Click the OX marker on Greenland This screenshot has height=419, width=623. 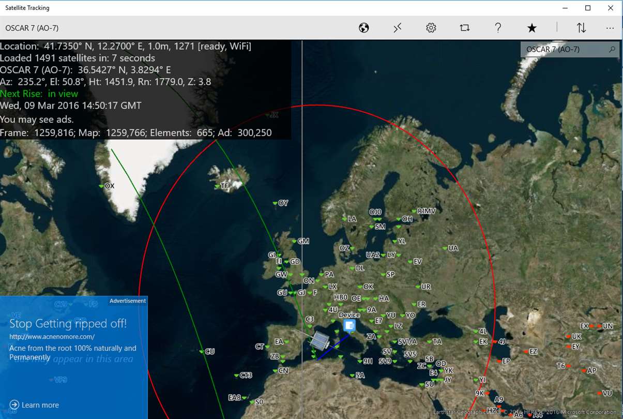point(106,186)
